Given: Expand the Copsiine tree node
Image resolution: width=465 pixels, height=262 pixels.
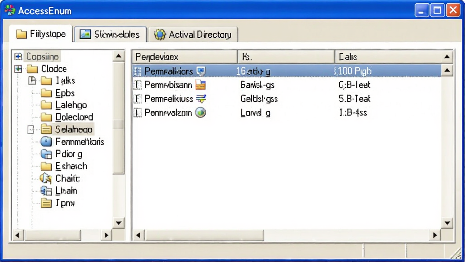Looking at the screenshot, I should [x=18, y=56].
